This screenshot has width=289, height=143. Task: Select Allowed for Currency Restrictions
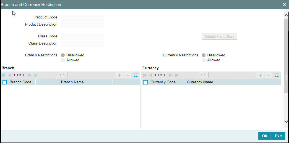(204, 60)
